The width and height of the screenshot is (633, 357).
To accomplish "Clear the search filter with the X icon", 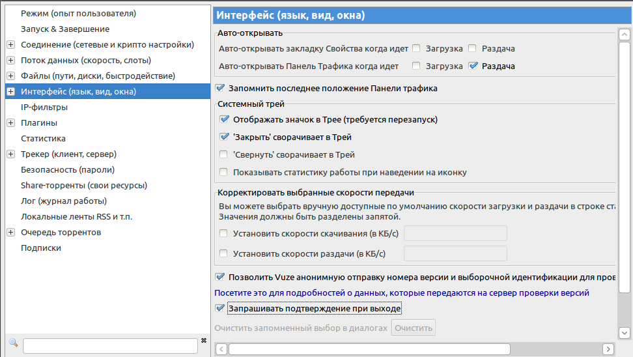I will tap(204, 341).
